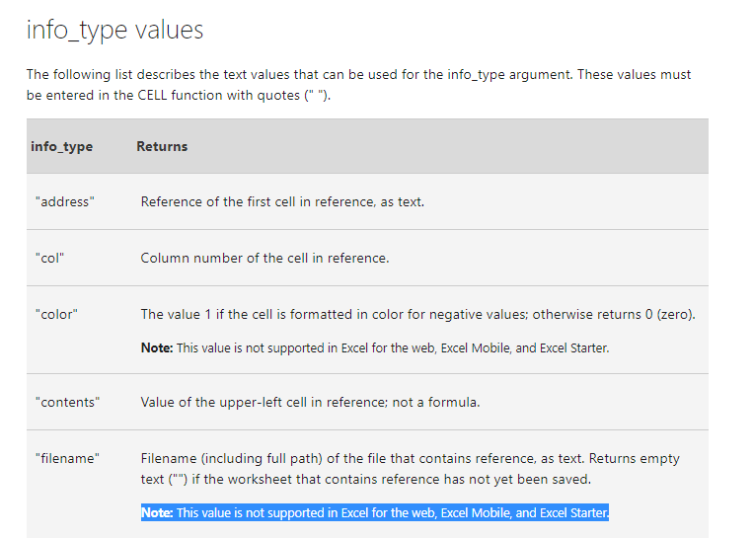
Task: Click the intro paragraph about info_type argument
Action: click(358, 85)
